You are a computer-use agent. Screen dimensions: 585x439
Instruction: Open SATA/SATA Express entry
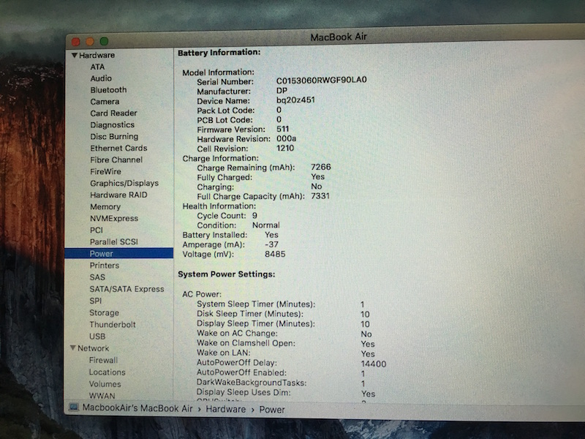coord(127,289)
